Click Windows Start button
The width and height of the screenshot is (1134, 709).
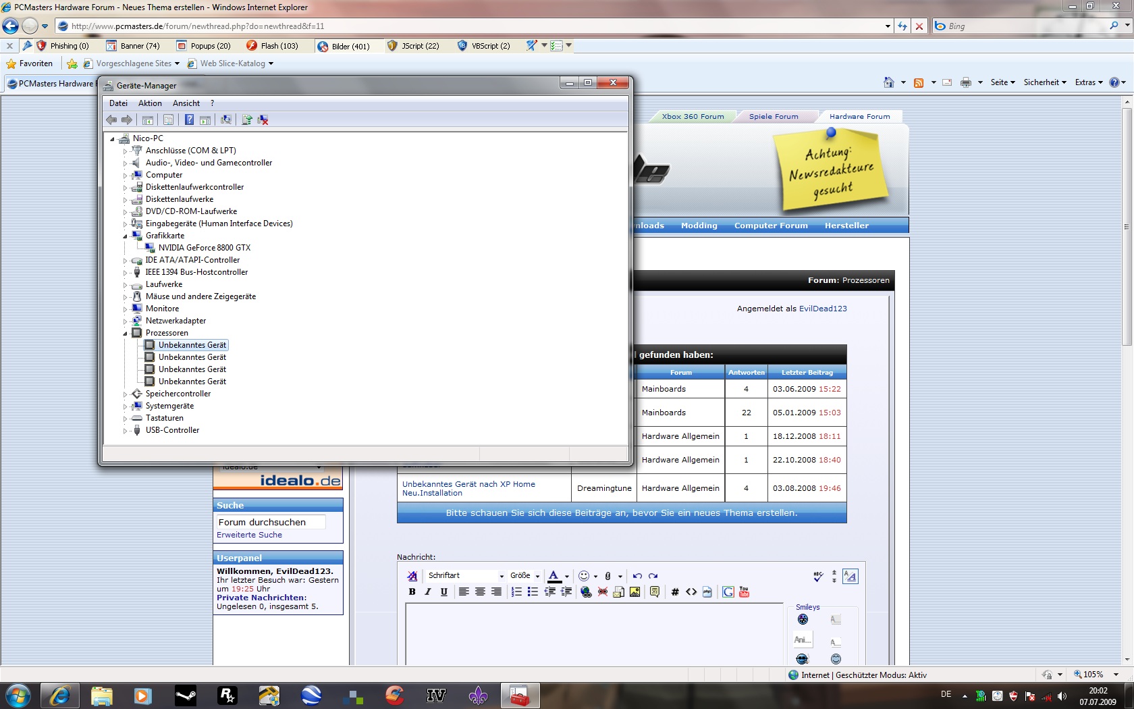pyautogui.click(x=18, y=695)
